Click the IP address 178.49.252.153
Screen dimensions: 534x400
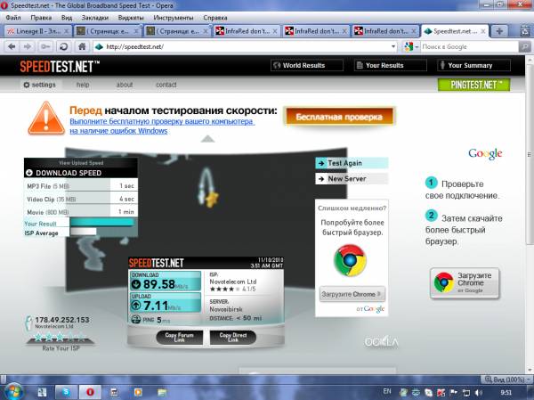(x=62, y=320)
